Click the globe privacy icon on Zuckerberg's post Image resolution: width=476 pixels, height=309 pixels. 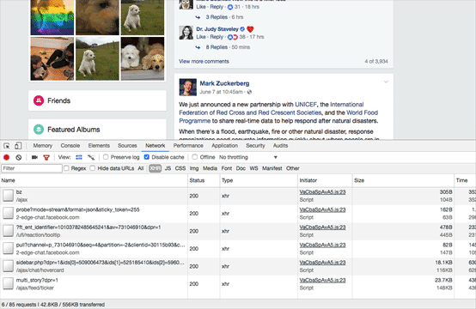249,92
